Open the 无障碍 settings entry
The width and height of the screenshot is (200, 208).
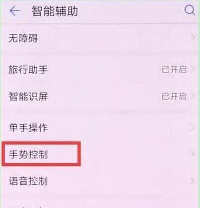100,38
